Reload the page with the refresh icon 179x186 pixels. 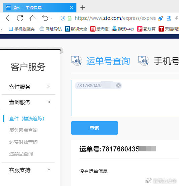pos(20,18)
